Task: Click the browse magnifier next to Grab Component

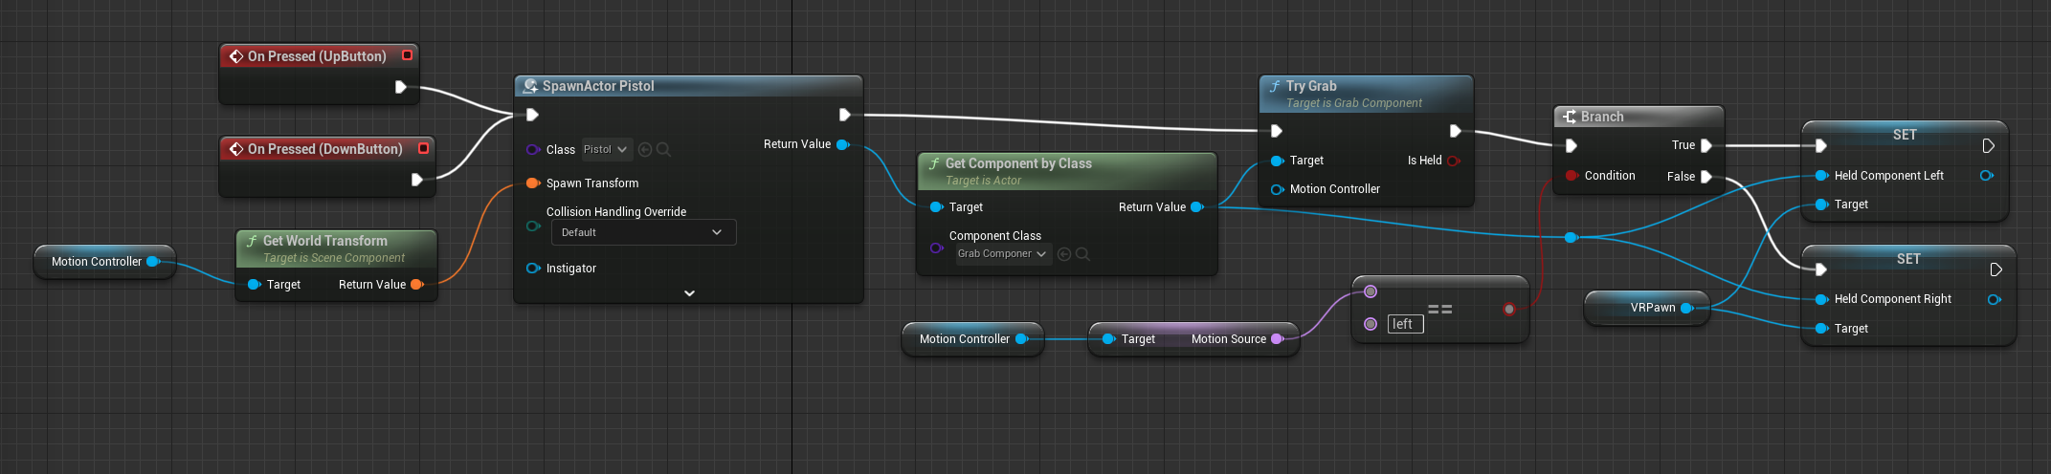Action: click(x=1082, y=254)
